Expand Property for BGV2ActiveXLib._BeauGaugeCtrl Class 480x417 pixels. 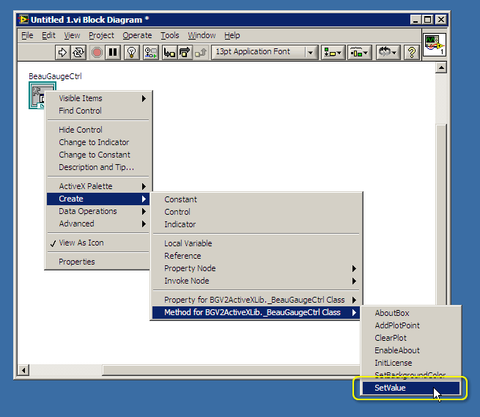[256, 300]
